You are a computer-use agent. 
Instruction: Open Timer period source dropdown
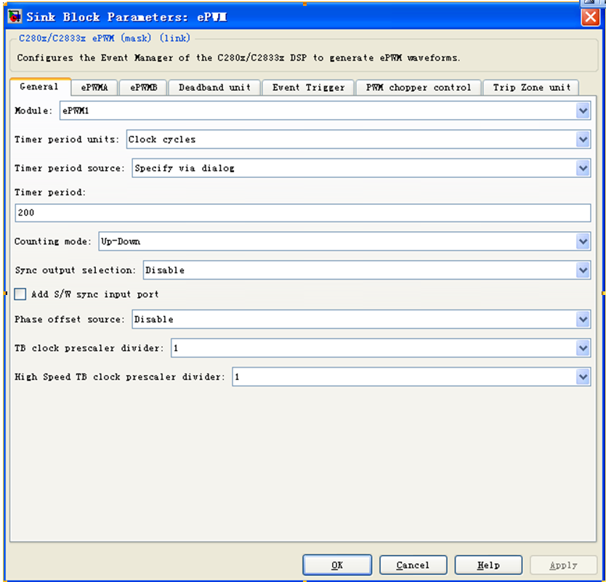coord(582,168)
